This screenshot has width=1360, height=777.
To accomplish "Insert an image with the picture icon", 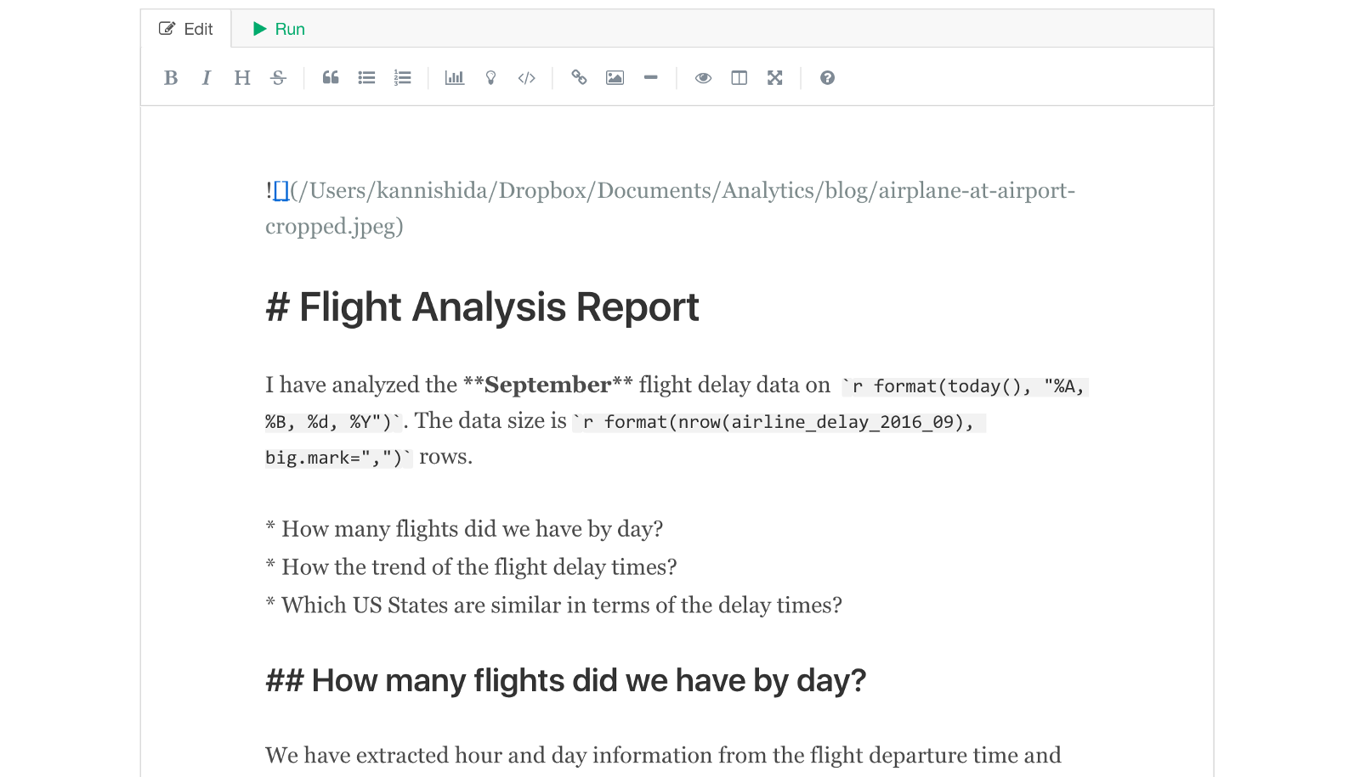I will click(615, 78).
